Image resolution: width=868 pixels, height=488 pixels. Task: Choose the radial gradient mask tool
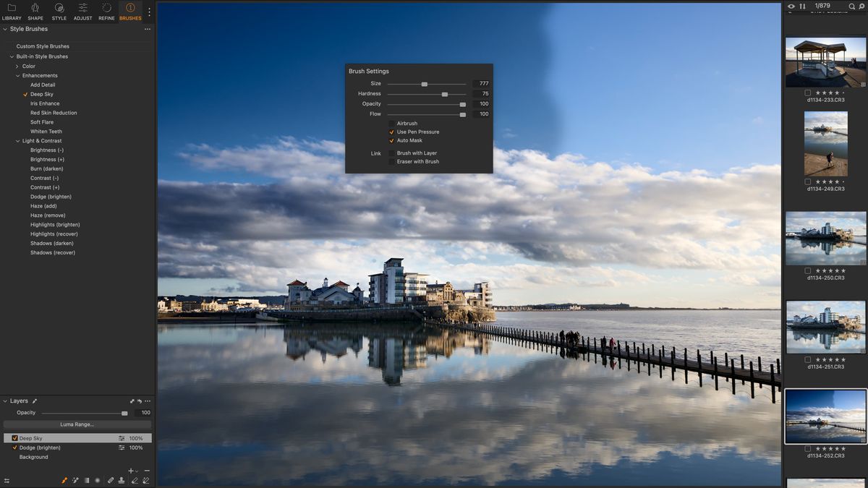[x=98, y=479]
